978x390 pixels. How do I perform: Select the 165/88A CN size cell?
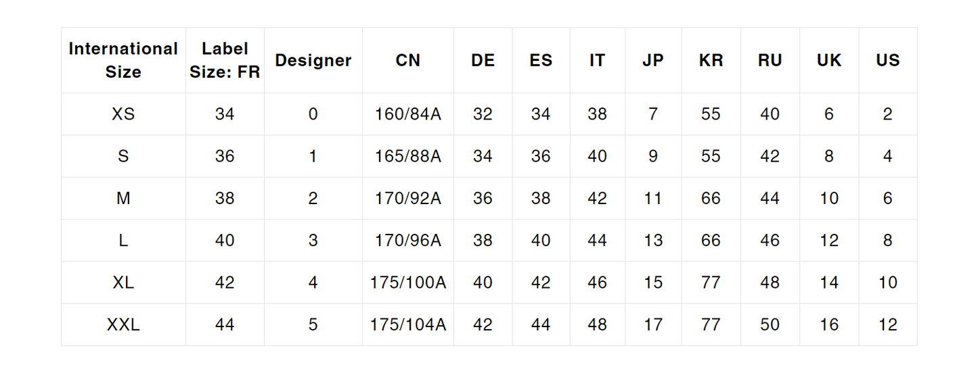click(407, 157)
